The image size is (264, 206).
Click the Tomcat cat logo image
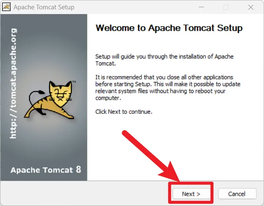(50, 100)
